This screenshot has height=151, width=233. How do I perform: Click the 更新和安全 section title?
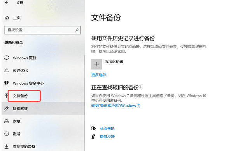[x=14, y=42]
